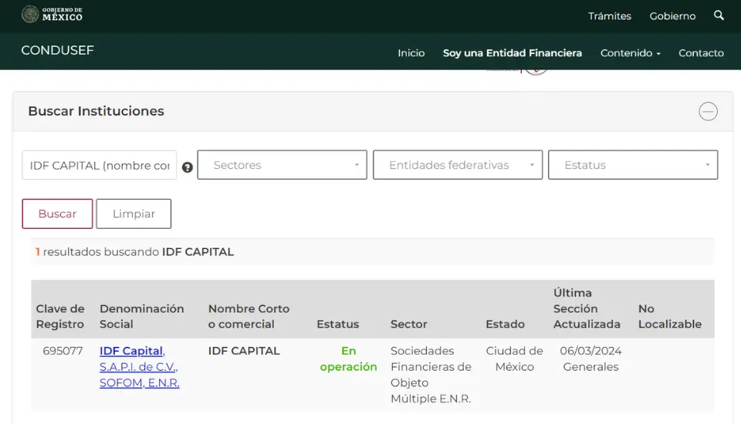Go to Gobierno in top bar
The width and height of the screenshot is (741, 424).
point(672,16)
